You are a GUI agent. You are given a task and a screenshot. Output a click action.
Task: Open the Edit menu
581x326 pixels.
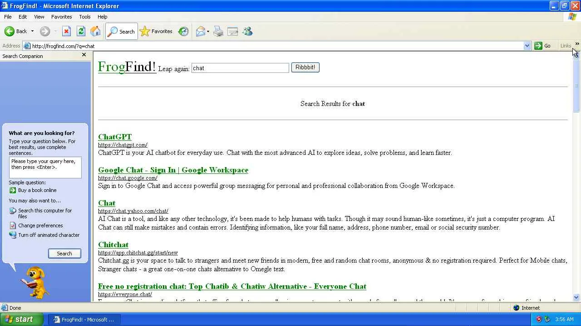(23, 17)
